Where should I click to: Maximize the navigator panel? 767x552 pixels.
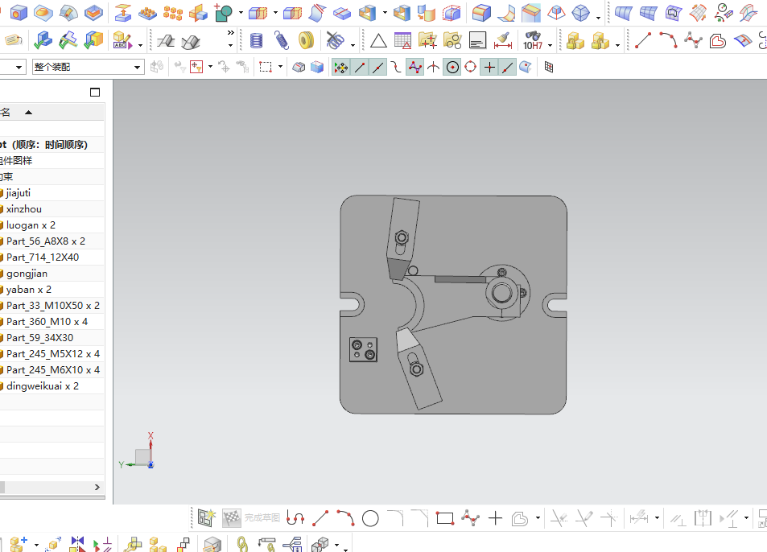(x=95, y=92)
